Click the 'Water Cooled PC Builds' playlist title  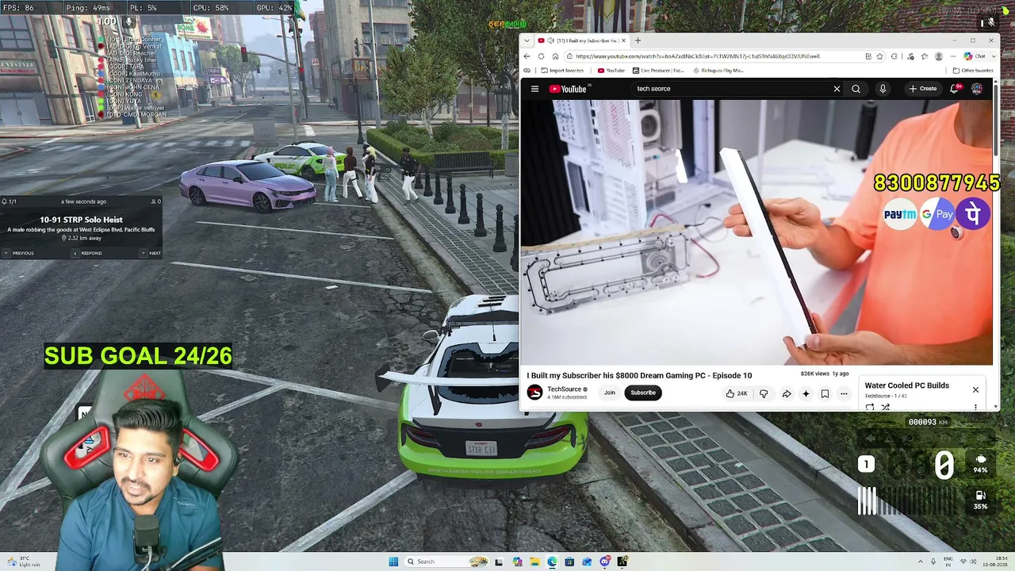(906, 385)
